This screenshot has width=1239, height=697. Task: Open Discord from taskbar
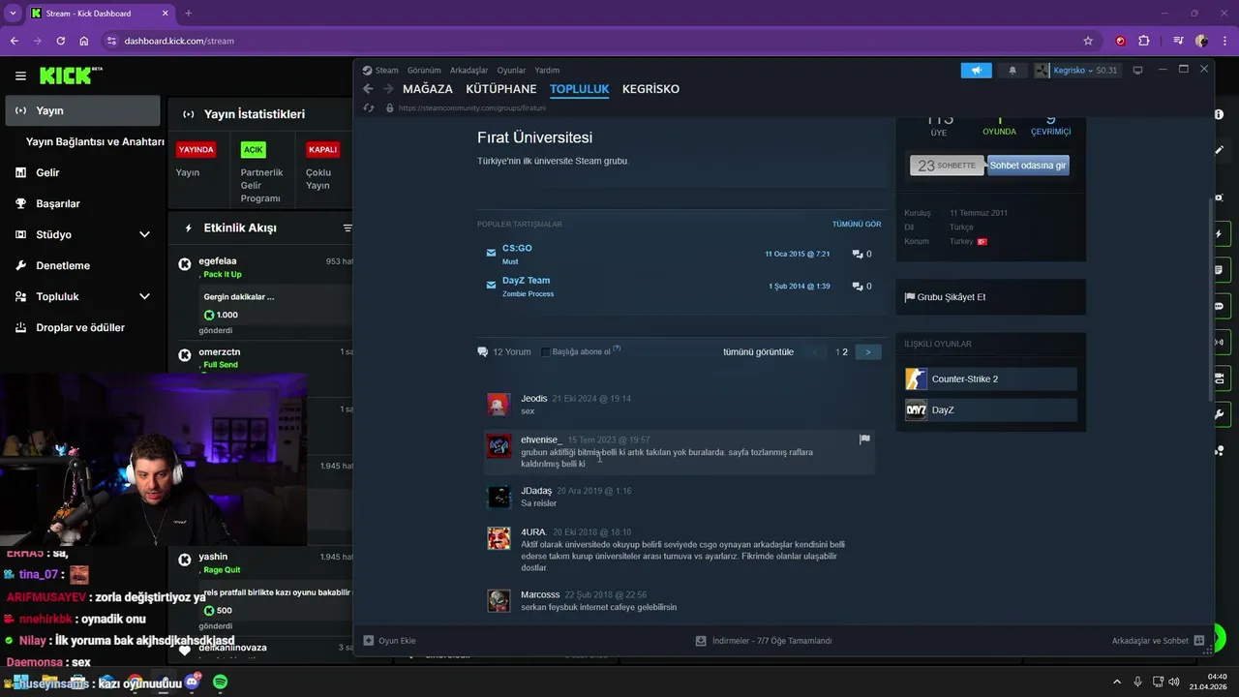(x=192, y=682)
